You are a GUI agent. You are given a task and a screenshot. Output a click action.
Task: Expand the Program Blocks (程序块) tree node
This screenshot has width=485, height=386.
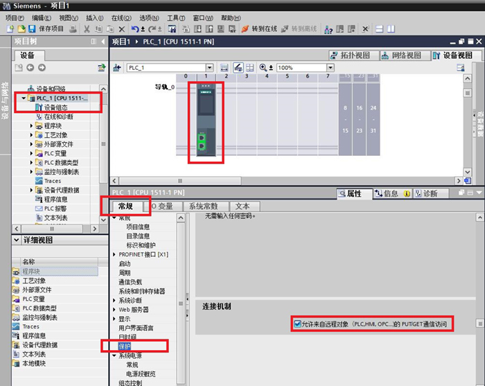32,125
